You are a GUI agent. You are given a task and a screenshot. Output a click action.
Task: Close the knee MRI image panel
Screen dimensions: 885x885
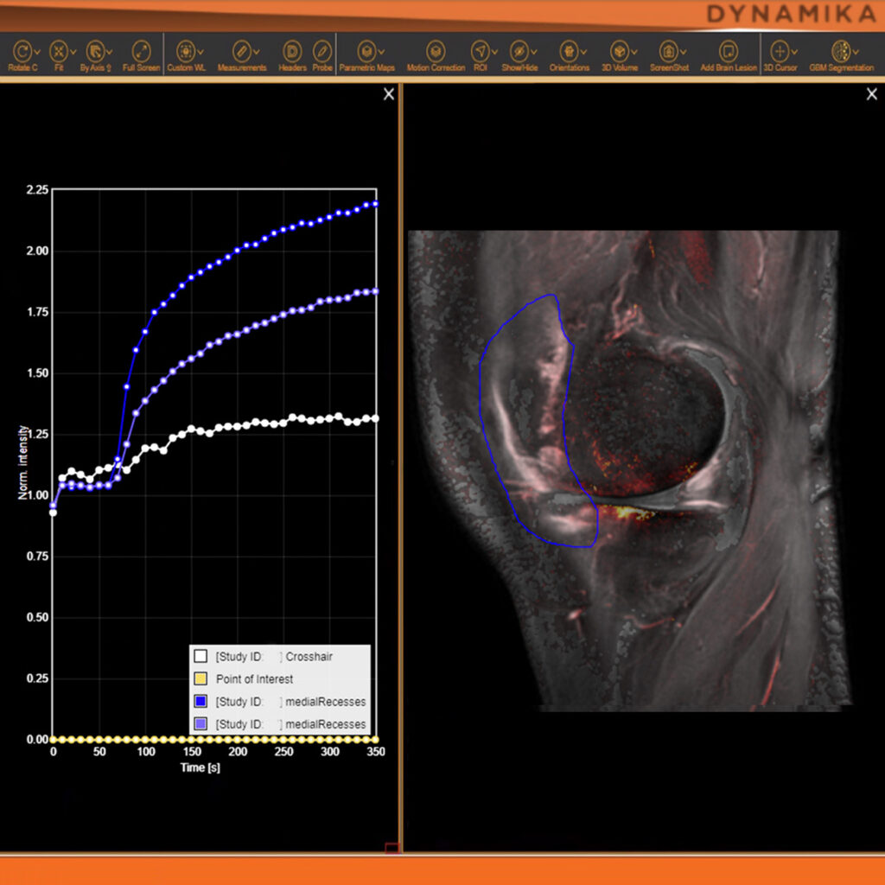[x=871, y=94]
